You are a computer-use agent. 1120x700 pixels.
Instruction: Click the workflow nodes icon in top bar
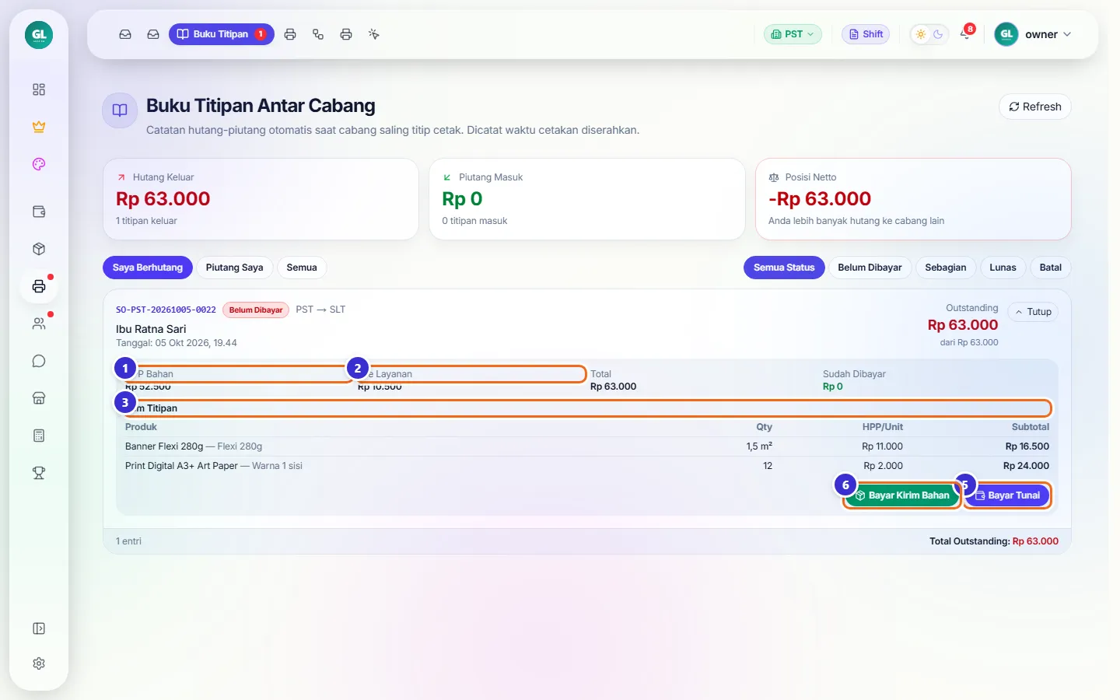[x=318, y=34]
